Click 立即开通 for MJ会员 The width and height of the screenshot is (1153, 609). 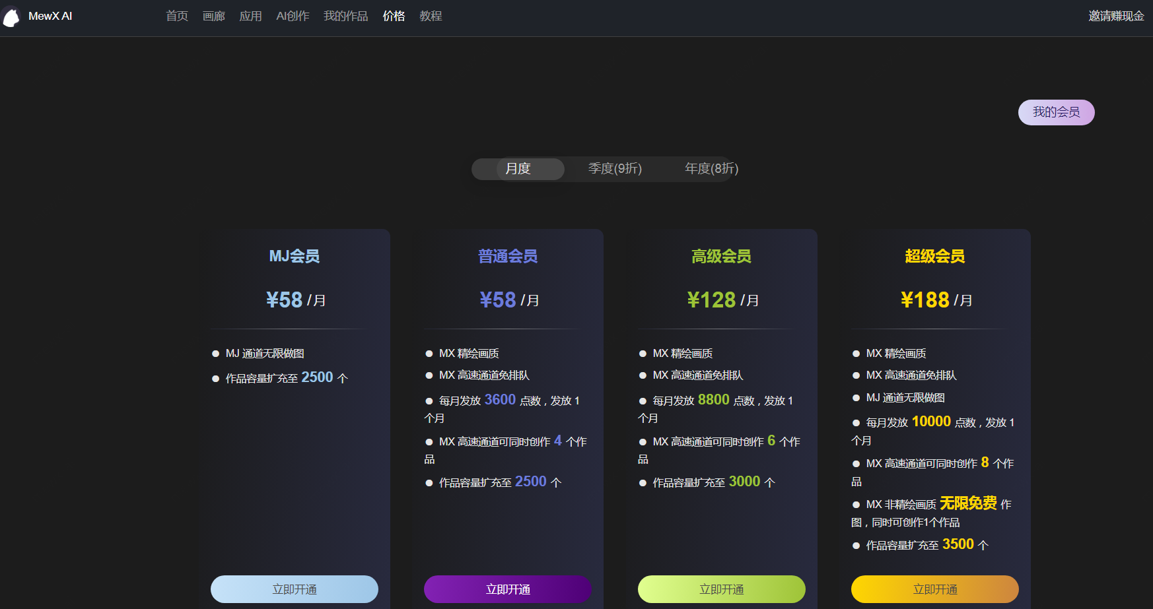coord(295,589)
